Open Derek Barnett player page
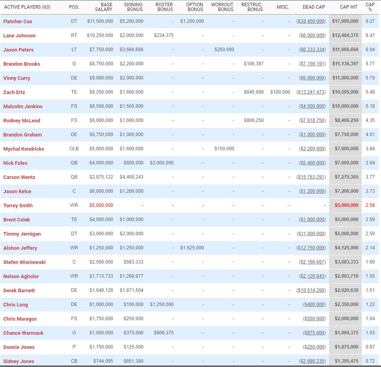Image resolution: width=381 pixels, height=367 pixels. pyautogui.click(x=19, y=290)
